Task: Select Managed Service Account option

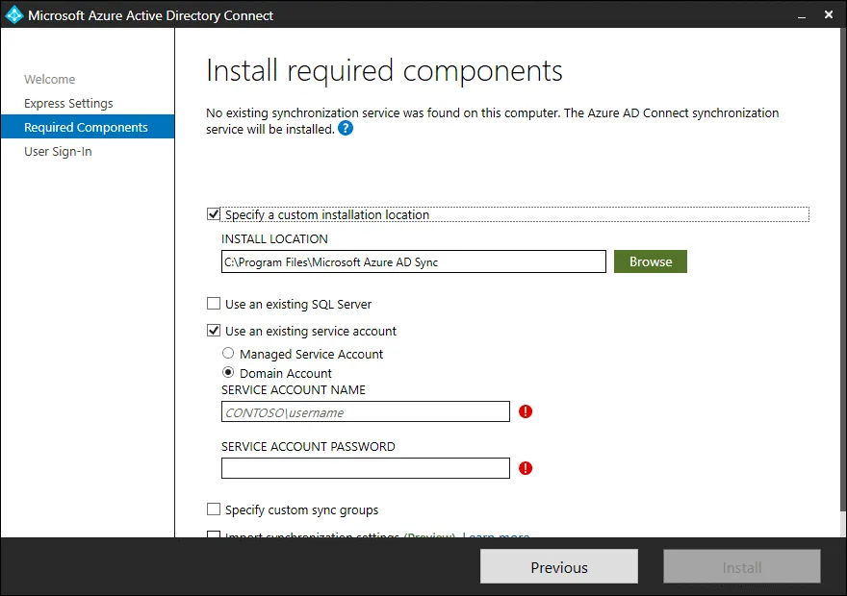Action: (228, 354)
